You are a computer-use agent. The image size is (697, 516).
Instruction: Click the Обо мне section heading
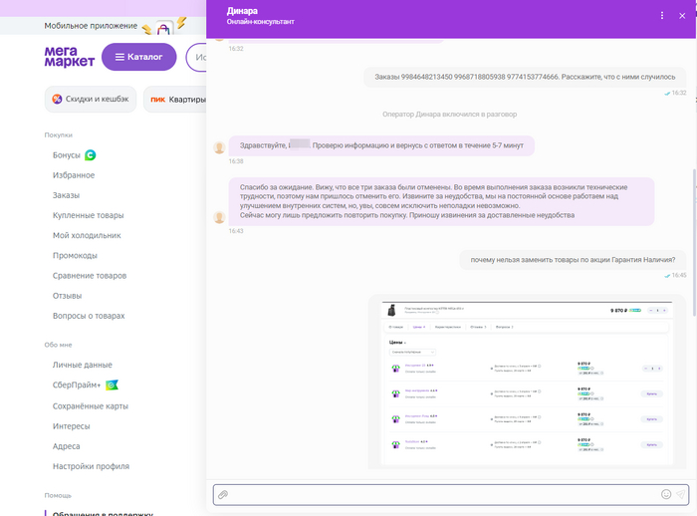[x=58, y=345]
